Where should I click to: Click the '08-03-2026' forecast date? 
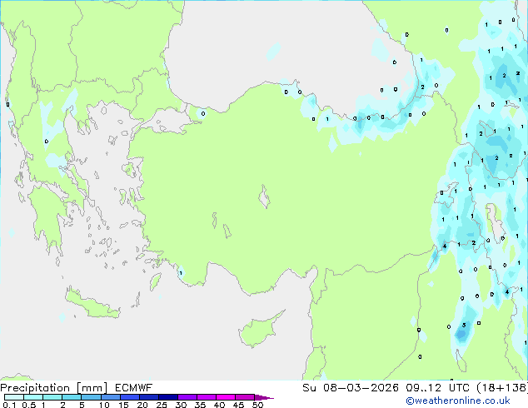[361, 388]
